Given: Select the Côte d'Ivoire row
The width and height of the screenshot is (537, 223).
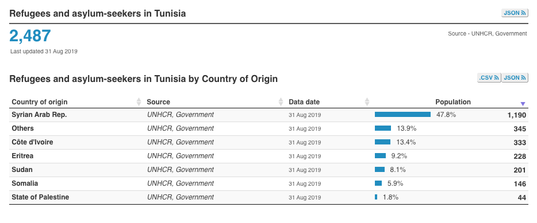Looking at the screenshot, I should click(x=268, y=142).
